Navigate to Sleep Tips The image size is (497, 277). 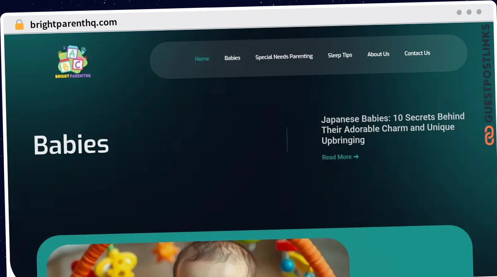coord(340,55)
